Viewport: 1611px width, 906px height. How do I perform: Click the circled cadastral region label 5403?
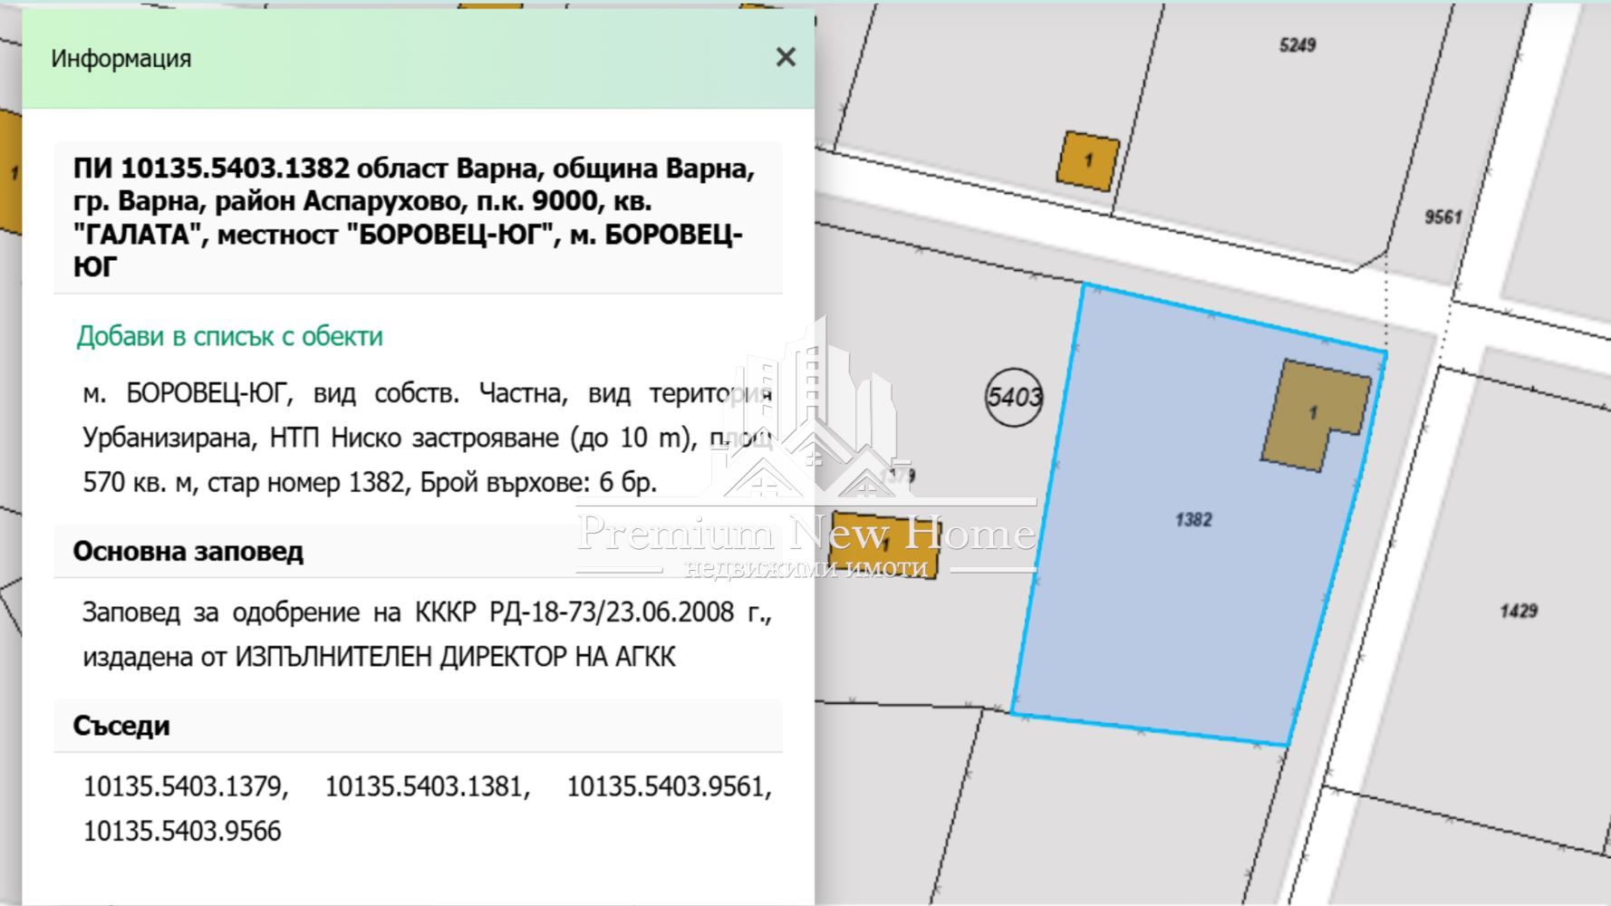click(x=1012, y=396)
